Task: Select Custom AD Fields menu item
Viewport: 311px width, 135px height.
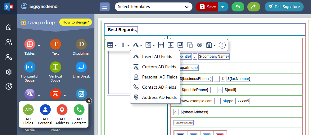Action: point(155,67)
